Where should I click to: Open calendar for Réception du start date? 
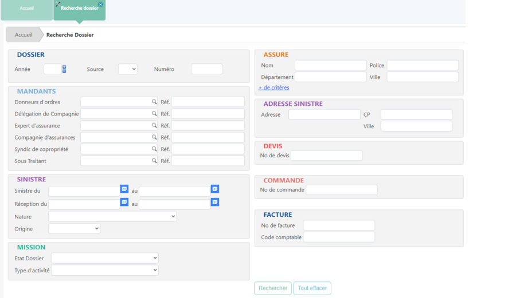coord(124,202)
